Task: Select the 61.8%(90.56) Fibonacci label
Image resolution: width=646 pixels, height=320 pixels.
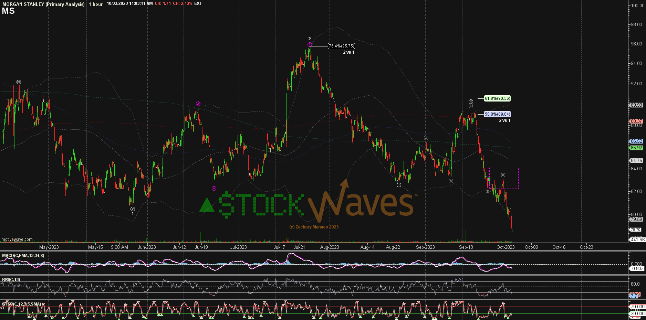Action: point(497,98)
